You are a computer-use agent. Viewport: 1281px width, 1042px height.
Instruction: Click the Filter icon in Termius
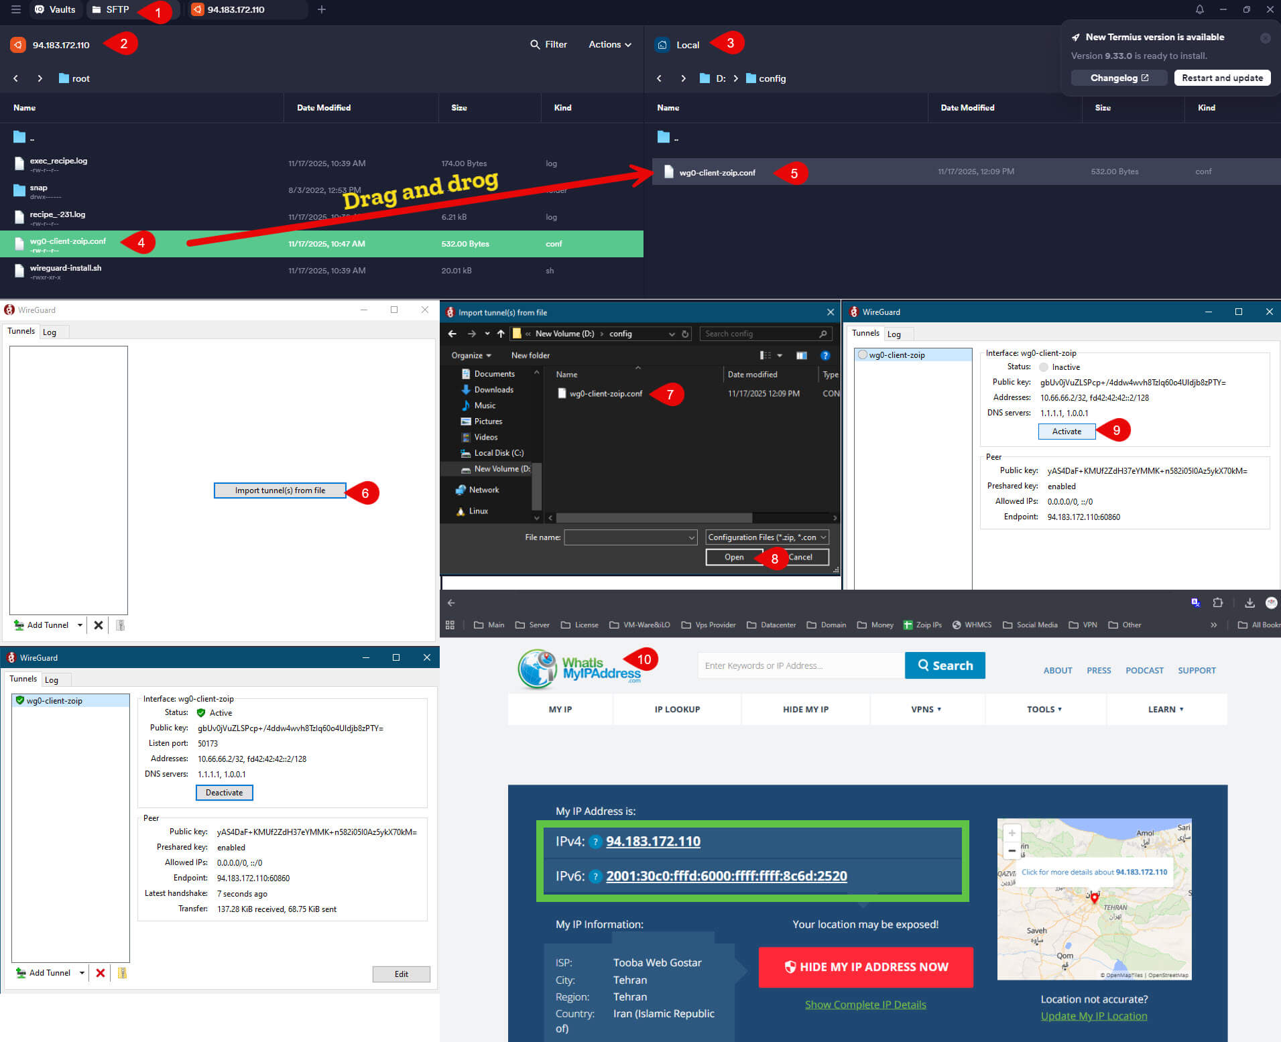[x=536, y=44]
